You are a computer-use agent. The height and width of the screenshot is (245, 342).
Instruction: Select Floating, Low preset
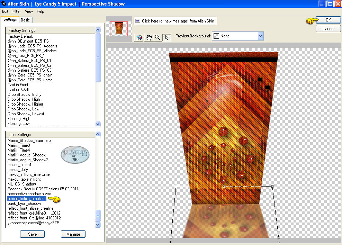coord(19,124)
